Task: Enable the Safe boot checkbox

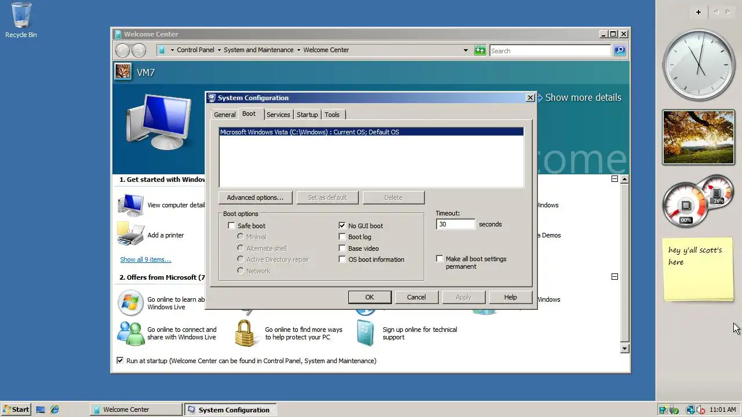Action: click(231, 226)
